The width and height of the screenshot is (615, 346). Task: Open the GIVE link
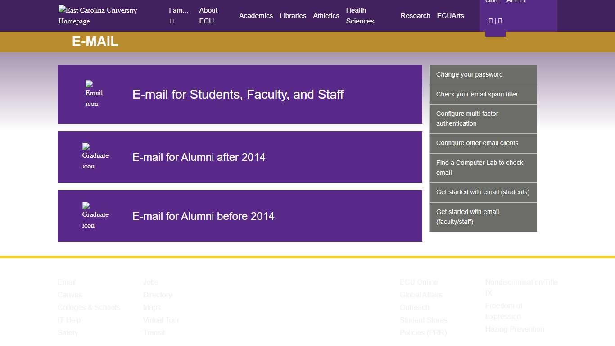point(492,2)
